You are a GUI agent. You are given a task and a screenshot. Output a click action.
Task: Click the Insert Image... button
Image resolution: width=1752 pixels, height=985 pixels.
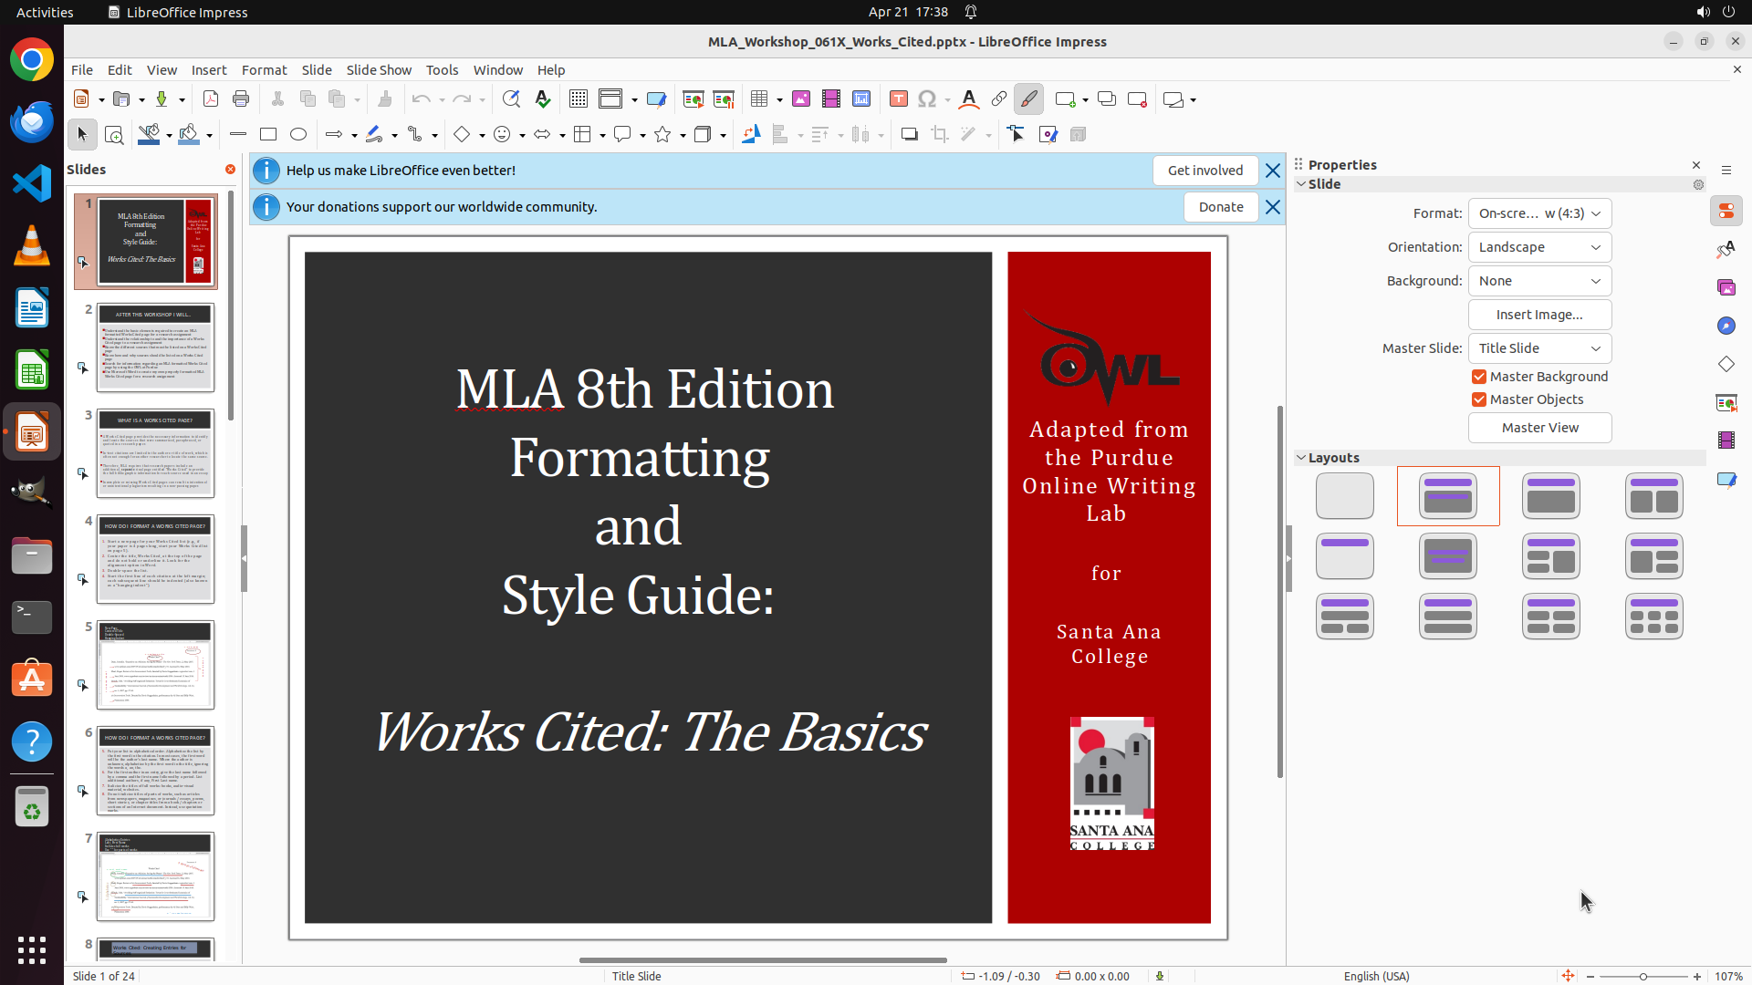point(1539,315)
